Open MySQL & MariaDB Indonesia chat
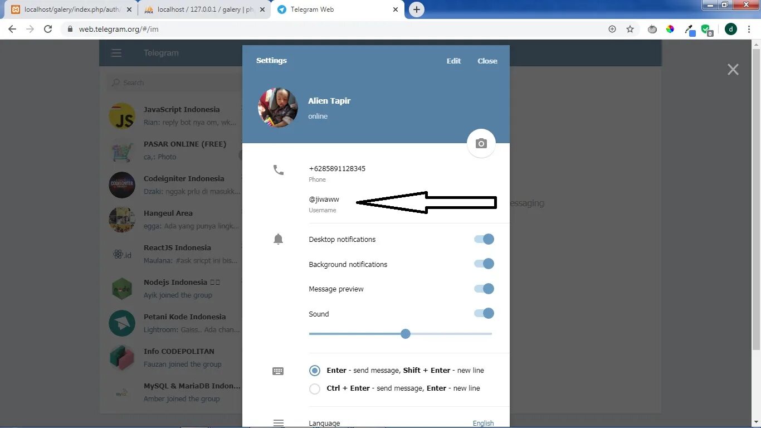 pyautogui.click(x=174, y=392)
